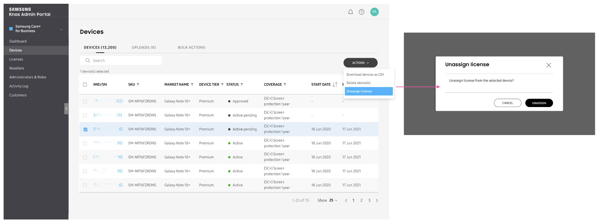Collapse the sidebar with the arrow handle
The height and width of the screenshot is (222, 599).
(66, 109)
